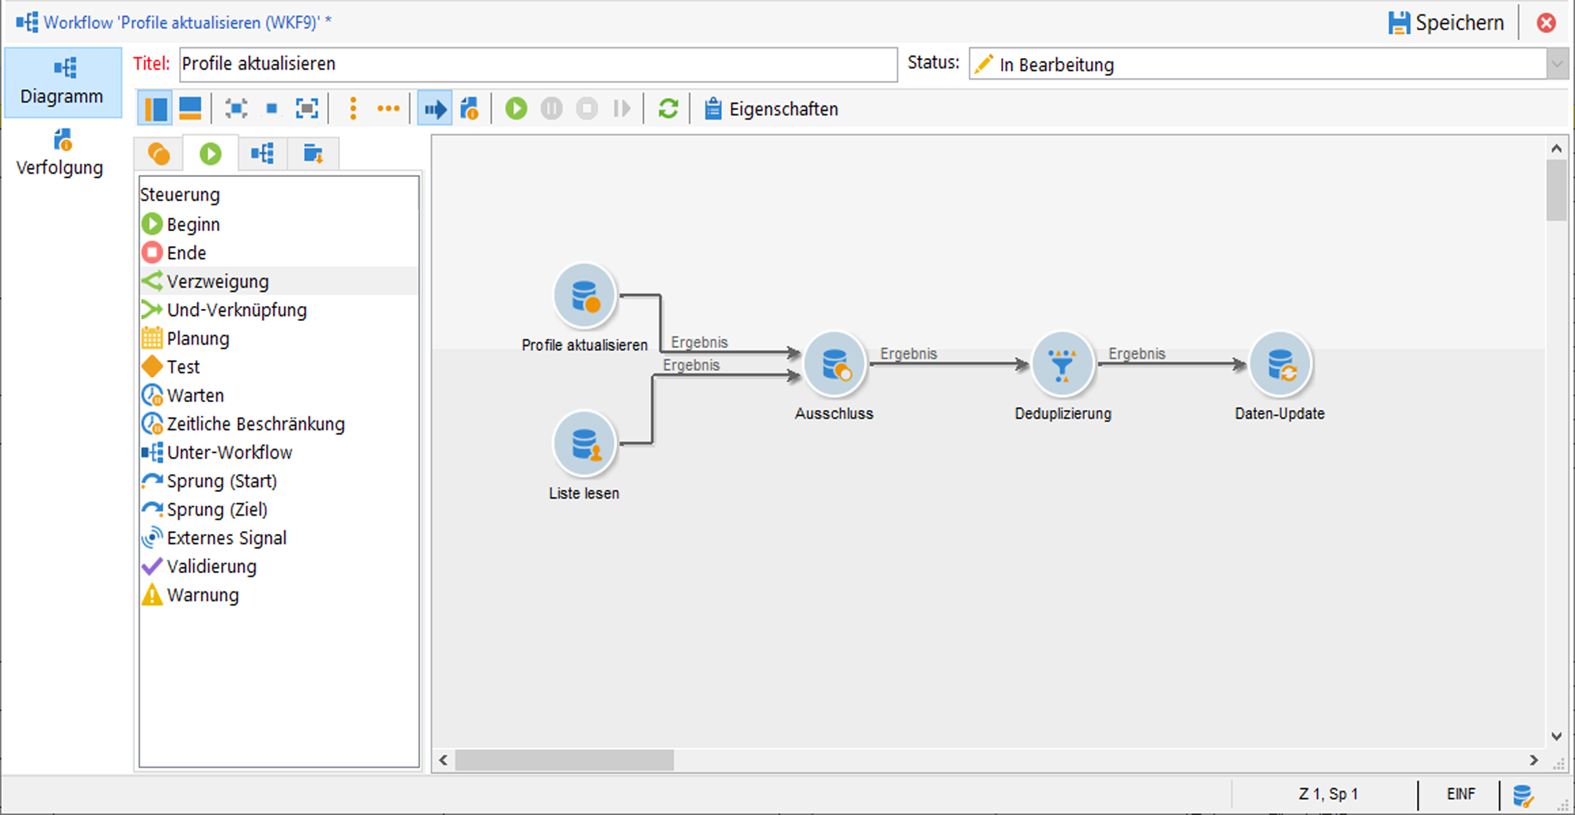Viewport: 1575px width, 815px height.
Task: Select the Daten-Update activity node
Action: pos(1280,365)
